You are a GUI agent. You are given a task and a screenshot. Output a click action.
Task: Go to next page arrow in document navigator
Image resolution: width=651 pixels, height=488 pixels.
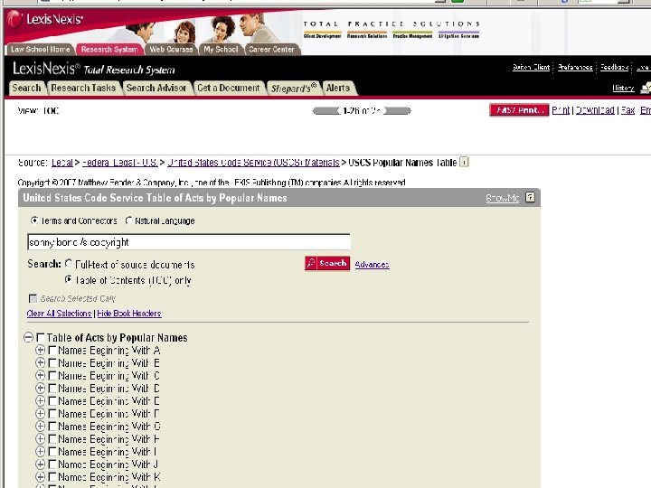(397, 111)
